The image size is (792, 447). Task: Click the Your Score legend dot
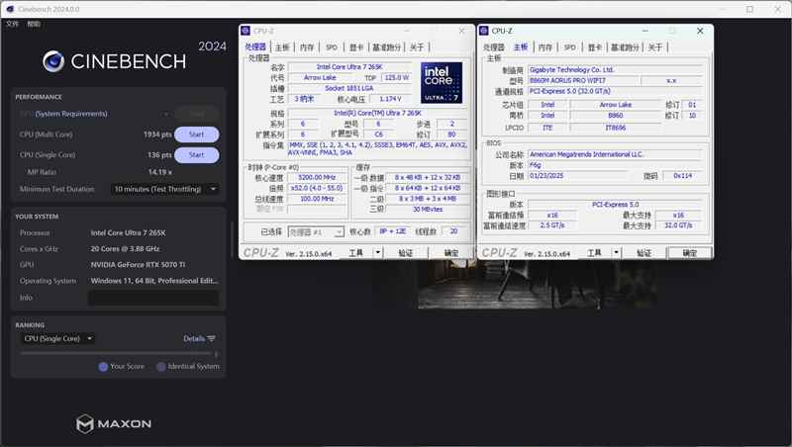point(103,367)
